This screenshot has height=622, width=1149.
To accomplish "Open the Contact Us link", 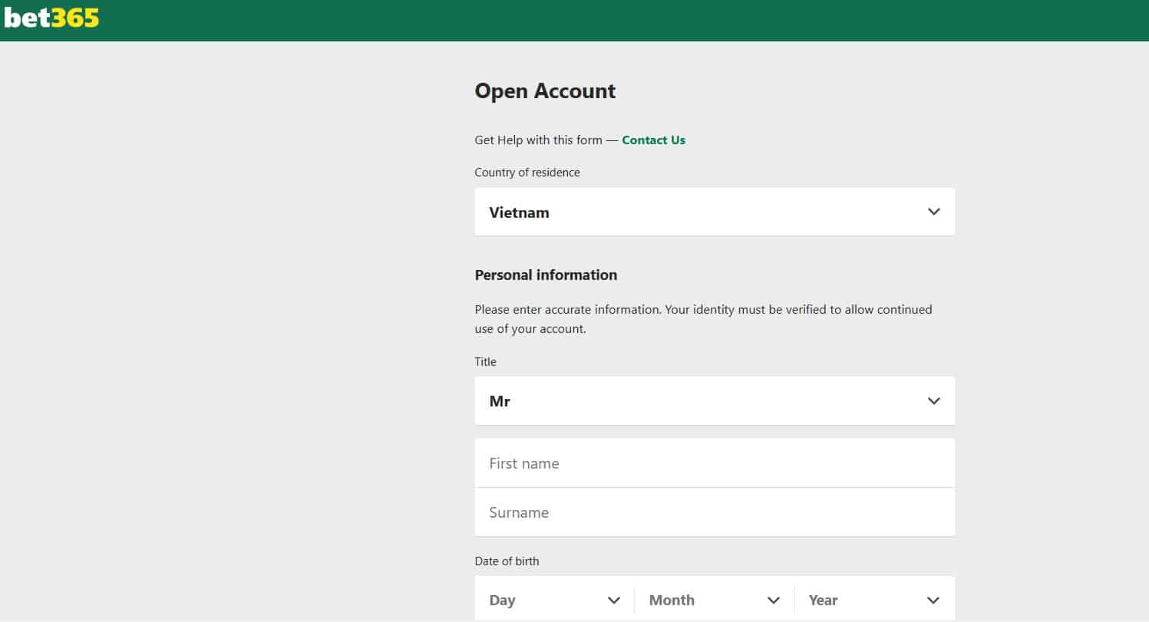I will (x=653, y=140).
